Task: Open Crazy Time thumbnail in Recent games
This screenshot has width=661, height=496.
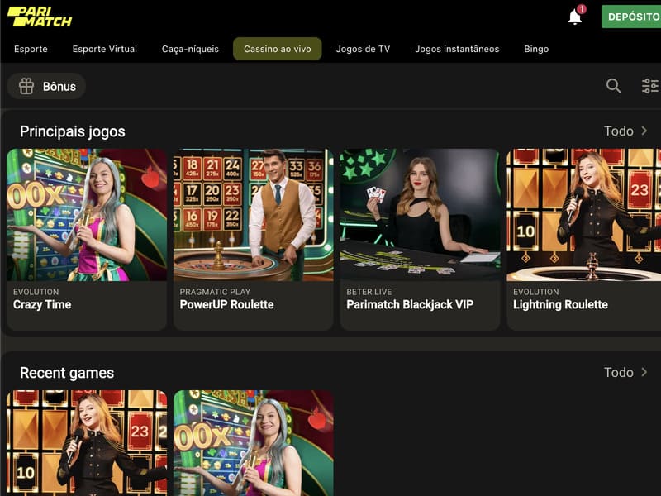Action: 254,443
